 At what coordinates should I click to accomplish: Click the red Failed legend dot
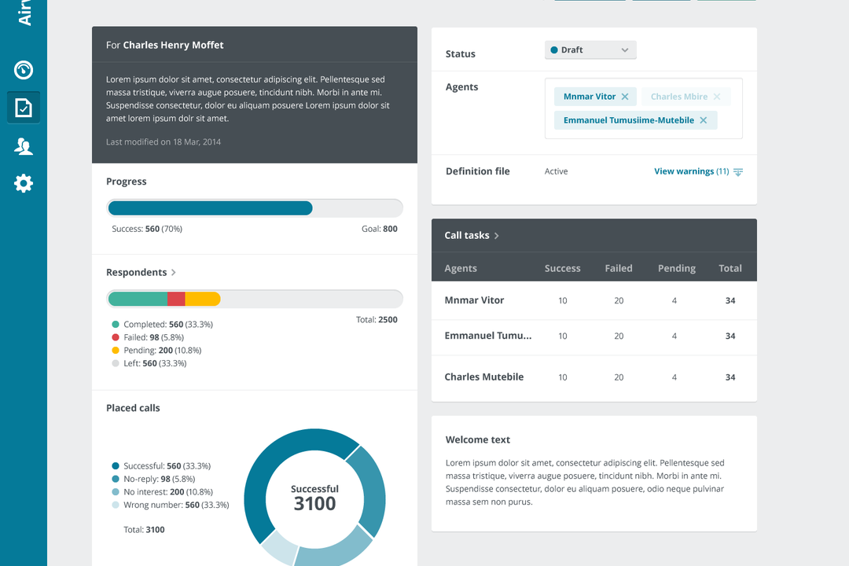click(116, 337)
